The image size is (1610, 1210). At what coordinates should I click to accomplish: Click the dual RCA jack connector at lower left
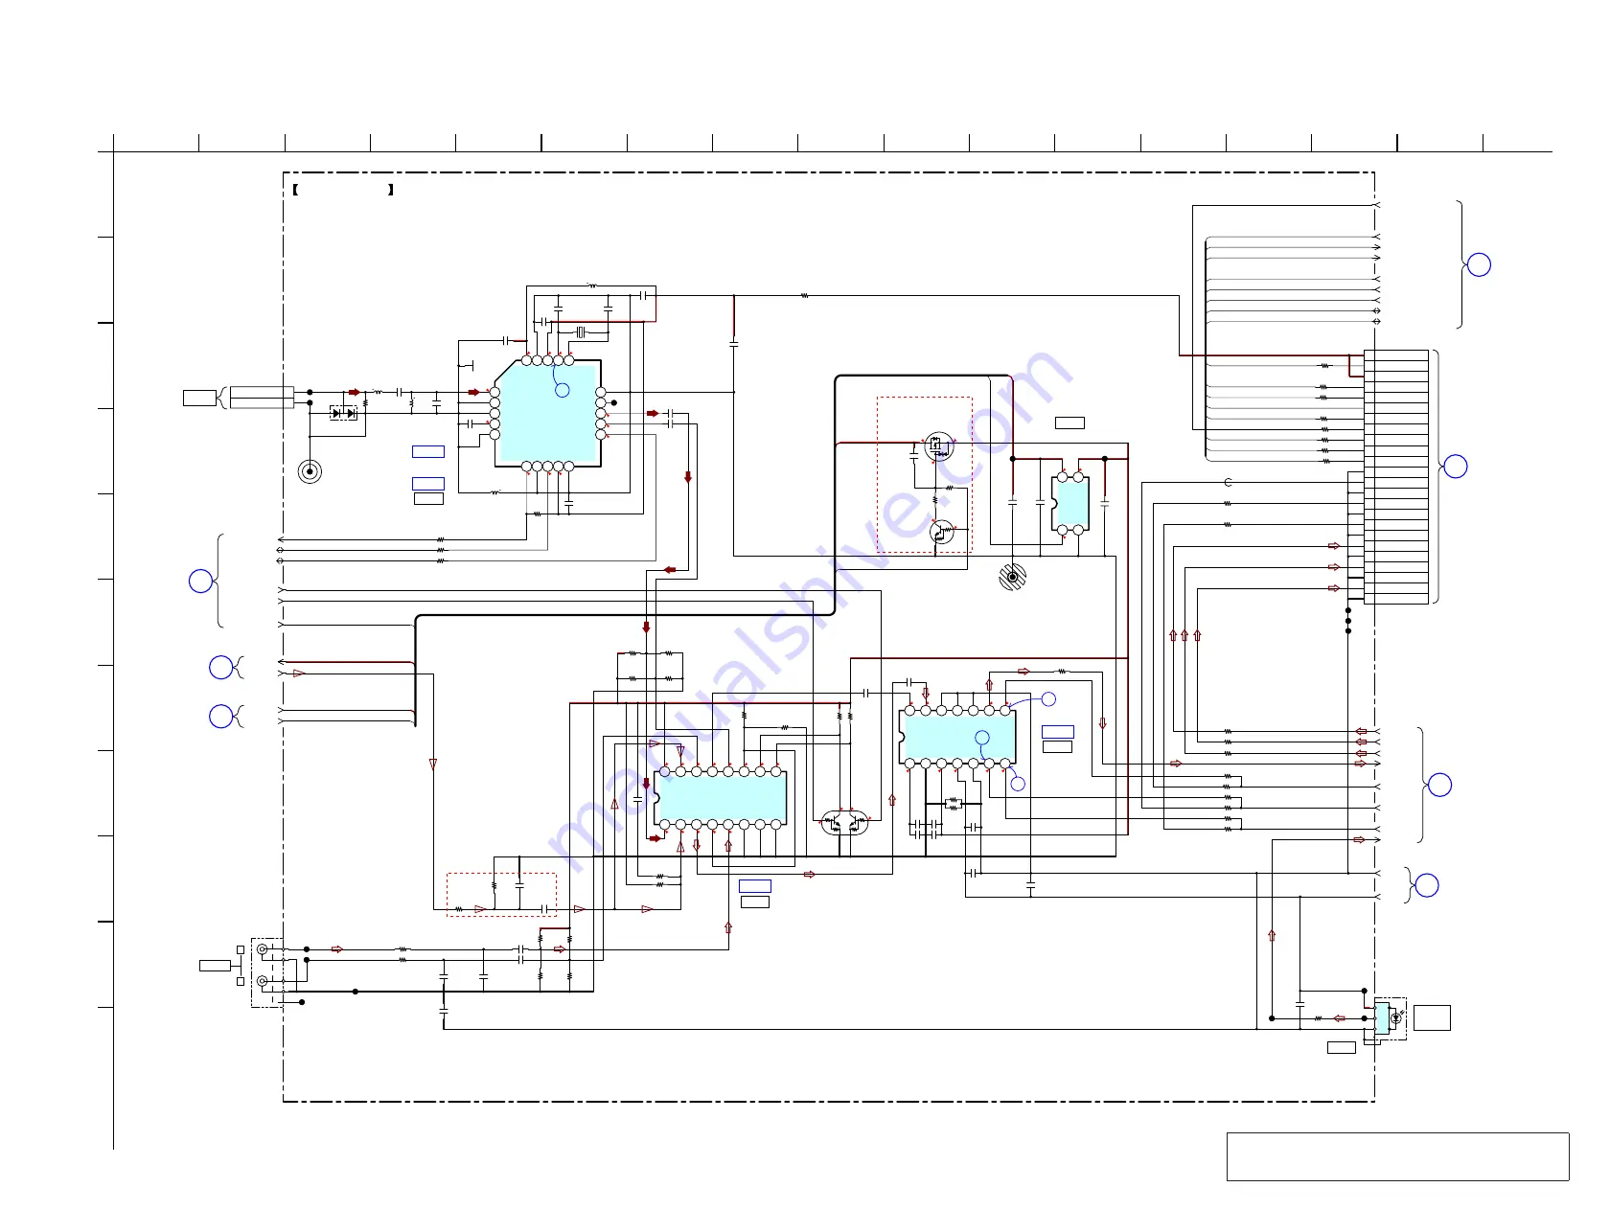click(266, 971)
